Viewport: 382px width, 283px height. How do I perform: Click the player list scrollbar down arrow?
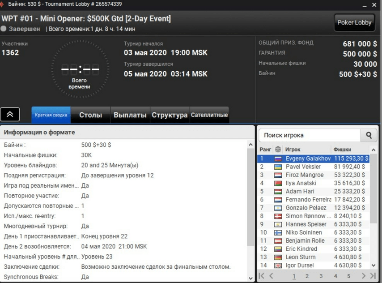374,265
